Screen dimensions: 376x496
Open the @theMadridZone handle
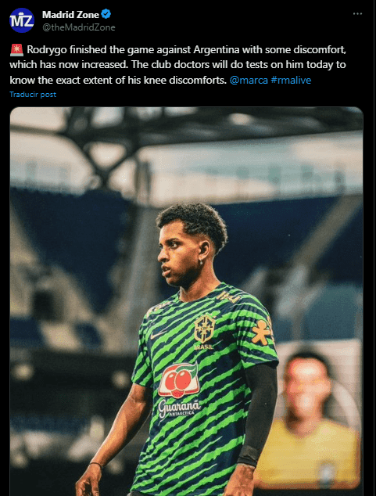point(79,27)
